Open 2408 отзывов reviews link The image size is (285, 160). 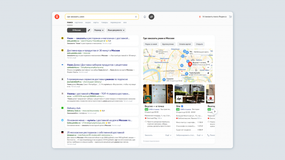coord(154,109)
